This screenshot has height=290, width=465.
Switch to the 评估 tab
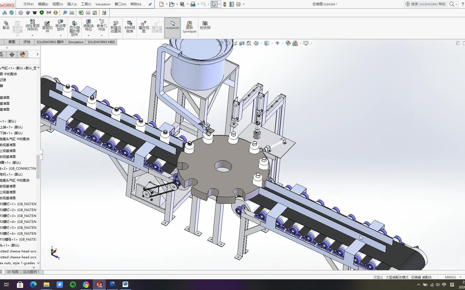pyautogui.click(x=27, y=42)
